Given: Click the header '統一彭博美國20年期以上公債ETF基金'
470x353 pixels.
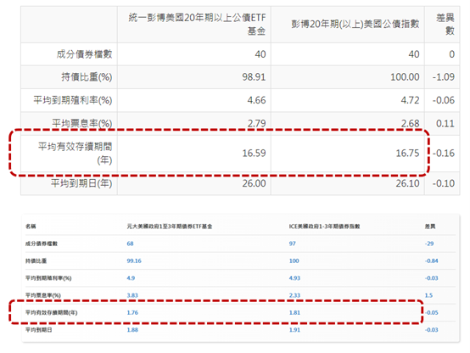Looking at the screenshot, I should 197,24.
